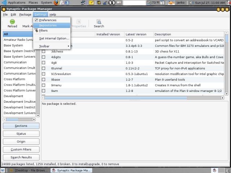The width and height of the screenshot is (231, 173).
Task: Click the Custom Filters button
Action: tap(21, 150)
